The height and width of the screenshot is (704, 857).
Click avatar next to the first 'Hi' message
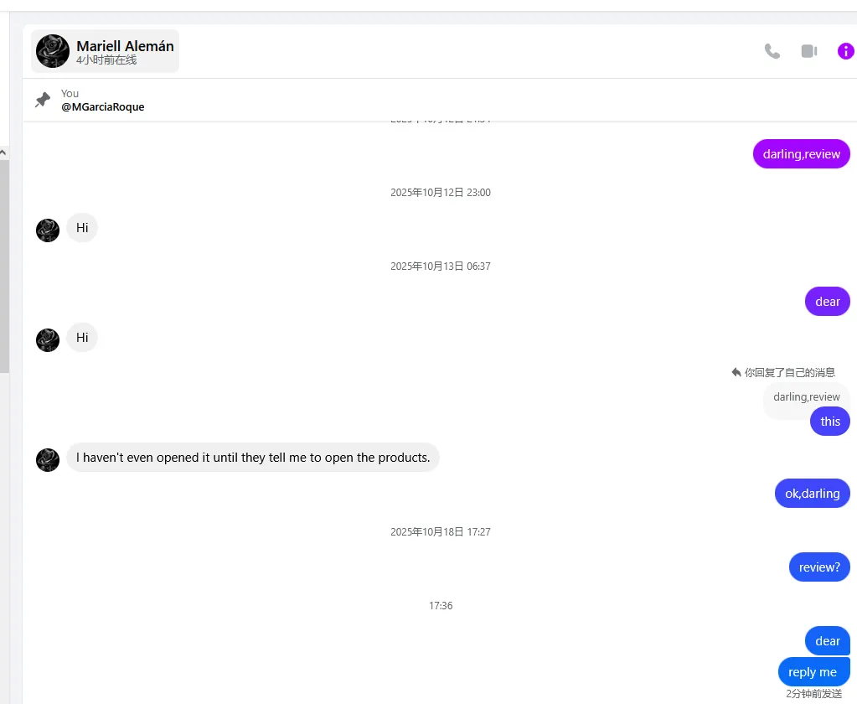coord(48,230)
